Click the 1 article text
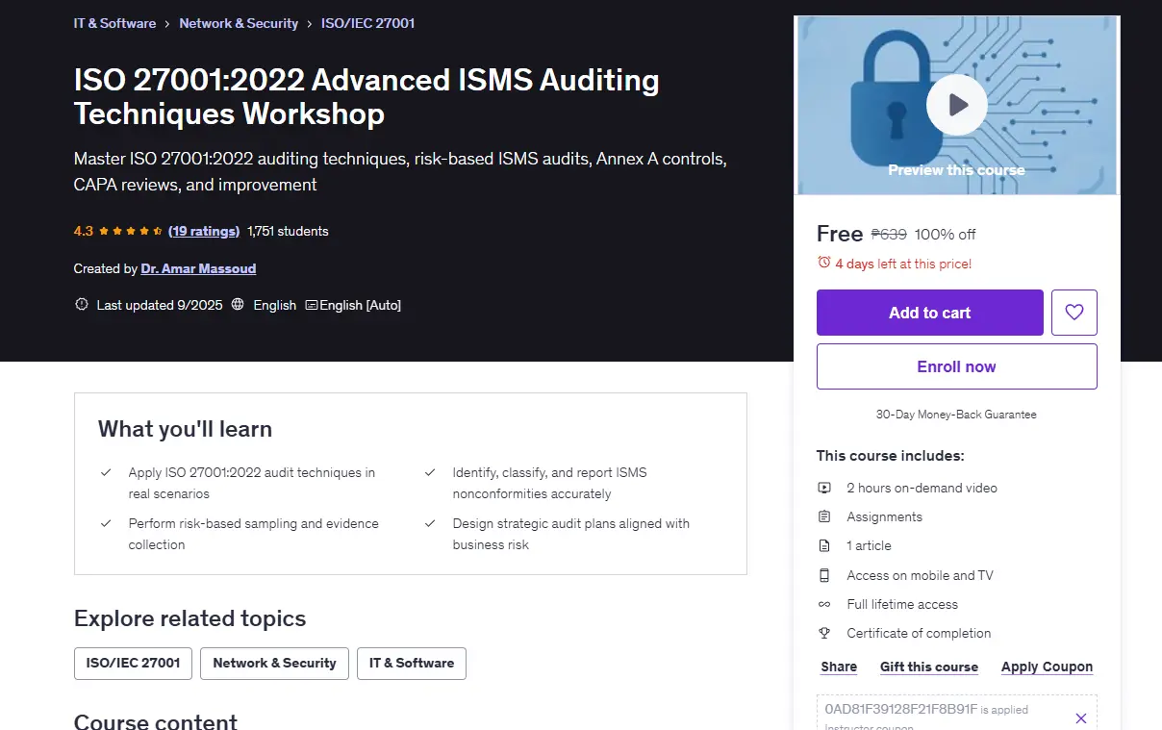 [869, 545]
